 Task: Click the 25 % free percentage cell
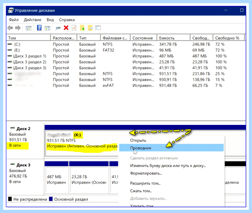(x=220, y=74)
